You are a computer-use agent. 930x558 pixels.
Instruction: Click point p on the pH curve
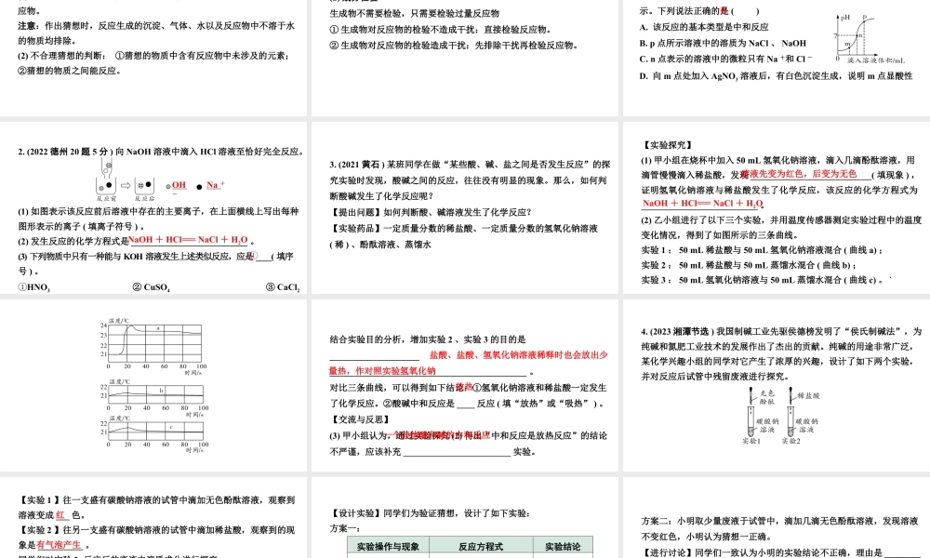[865, 20]
